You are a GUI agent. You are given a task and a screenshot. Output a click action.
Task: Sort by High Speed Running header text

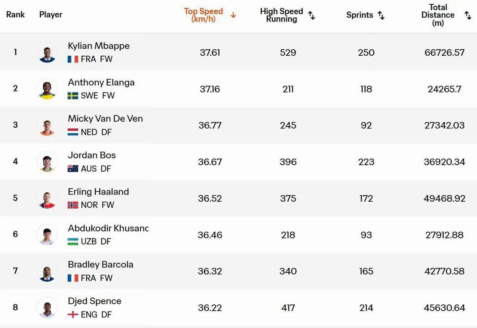click(282, 15)
